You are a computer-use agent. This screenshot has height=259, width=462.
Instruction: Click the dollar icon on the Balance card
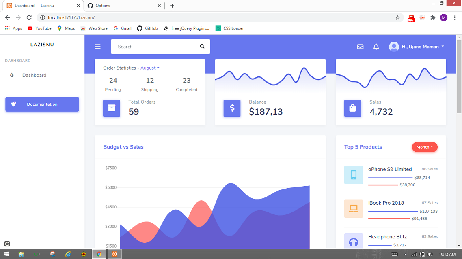(x=232, y=108)
